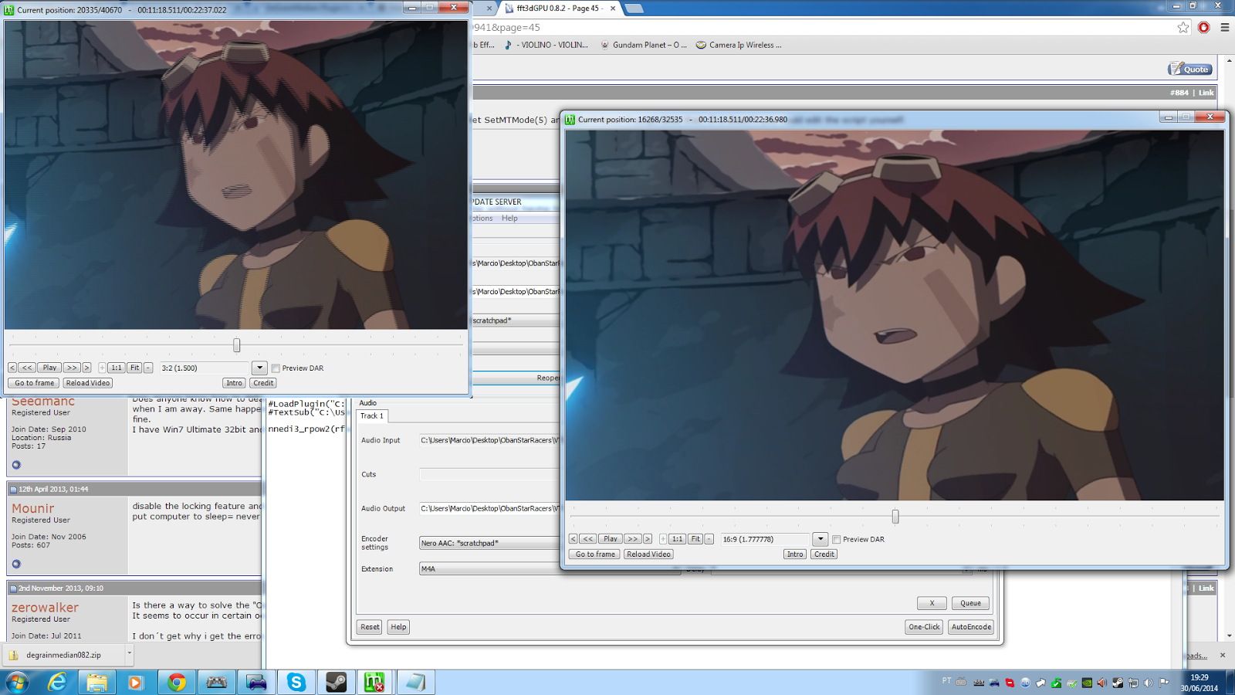Open the 16:9 aspect ratio dropdown
The height and width of the screenshot is (695, 1235).
821,540
